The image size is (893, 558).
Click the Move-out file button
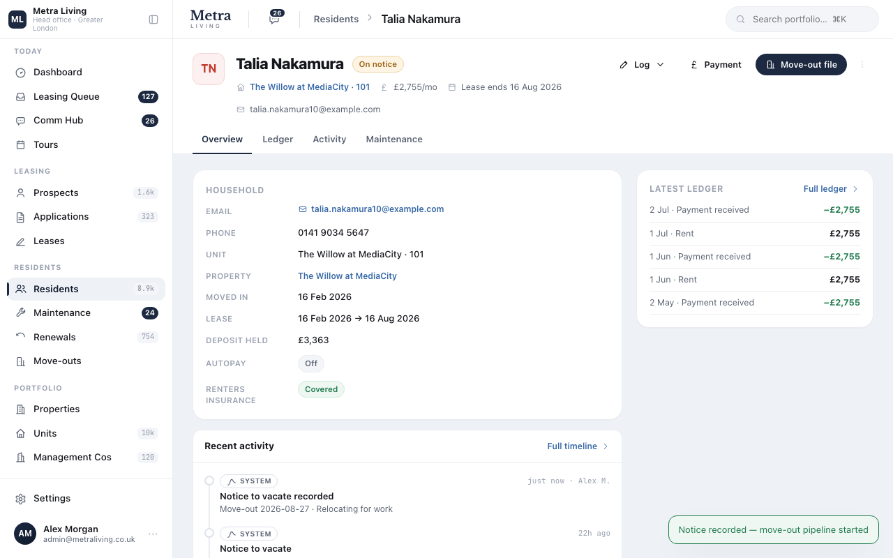801,64
